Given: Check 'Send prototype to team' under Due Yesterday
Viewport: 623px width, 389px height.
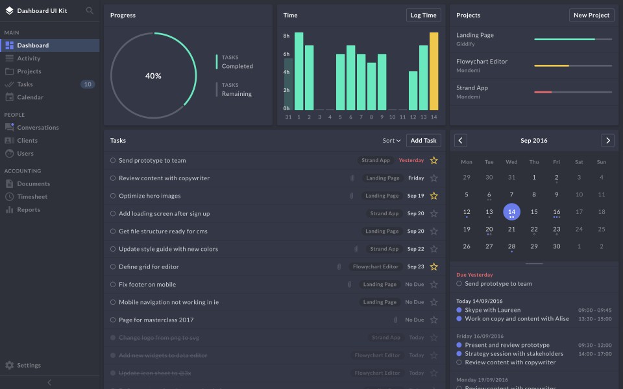Looking at the screenshot, I should click(x=459, y=284).
